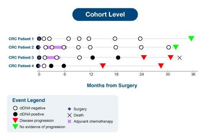Image resolution: width=206 pixels, height=138 pixels.
Task: Click Patient 2's ctDNA negative circle at month 30
Action: pyautogui.click(x=168, y=47)
